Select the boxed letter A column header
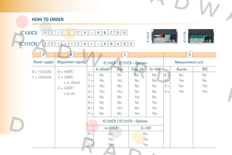 (x=43, y=55)
